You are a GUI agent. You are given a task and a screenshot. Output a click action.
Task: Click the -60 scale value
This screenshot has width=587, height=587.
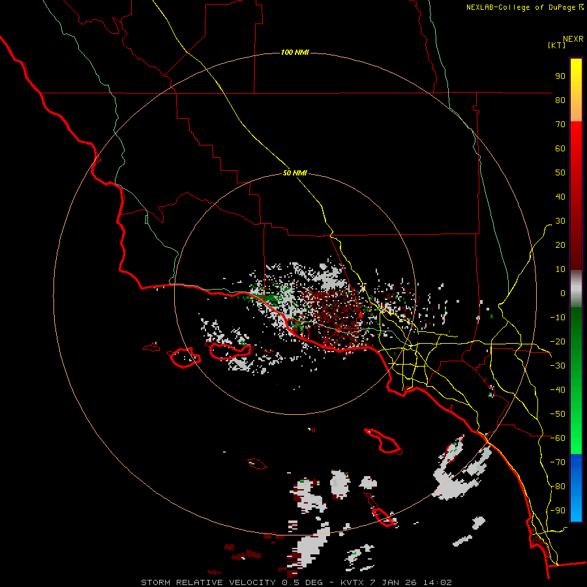pyautogui.click(x=558, y=438)
